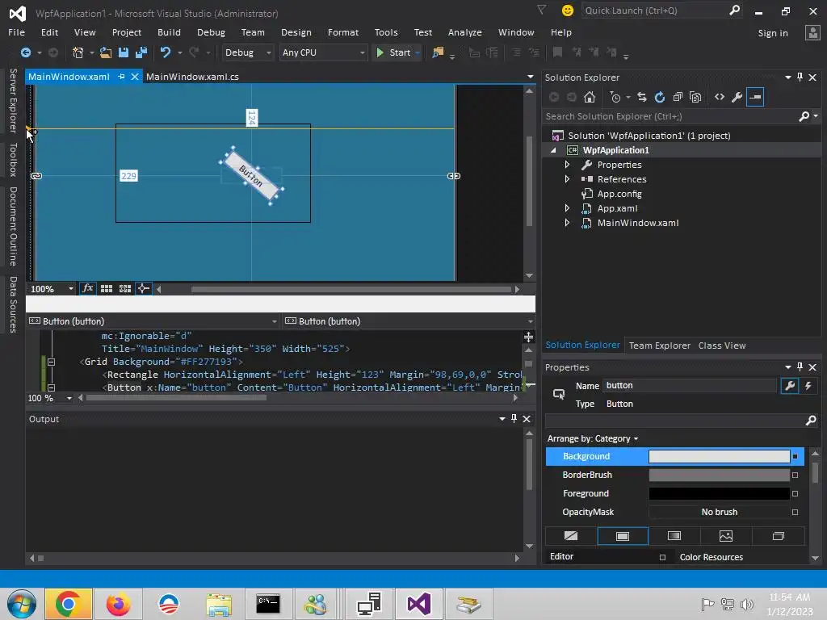Open the Debug configuration dropdown
This screenshot has height=620, width=827.
coord(247,52)
